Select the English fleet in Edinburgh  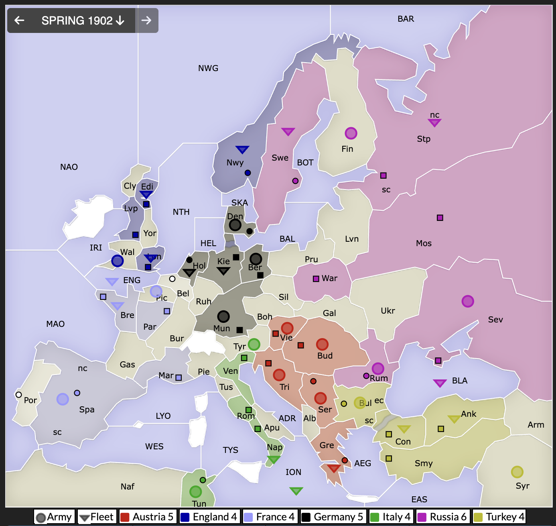[146, 195]
